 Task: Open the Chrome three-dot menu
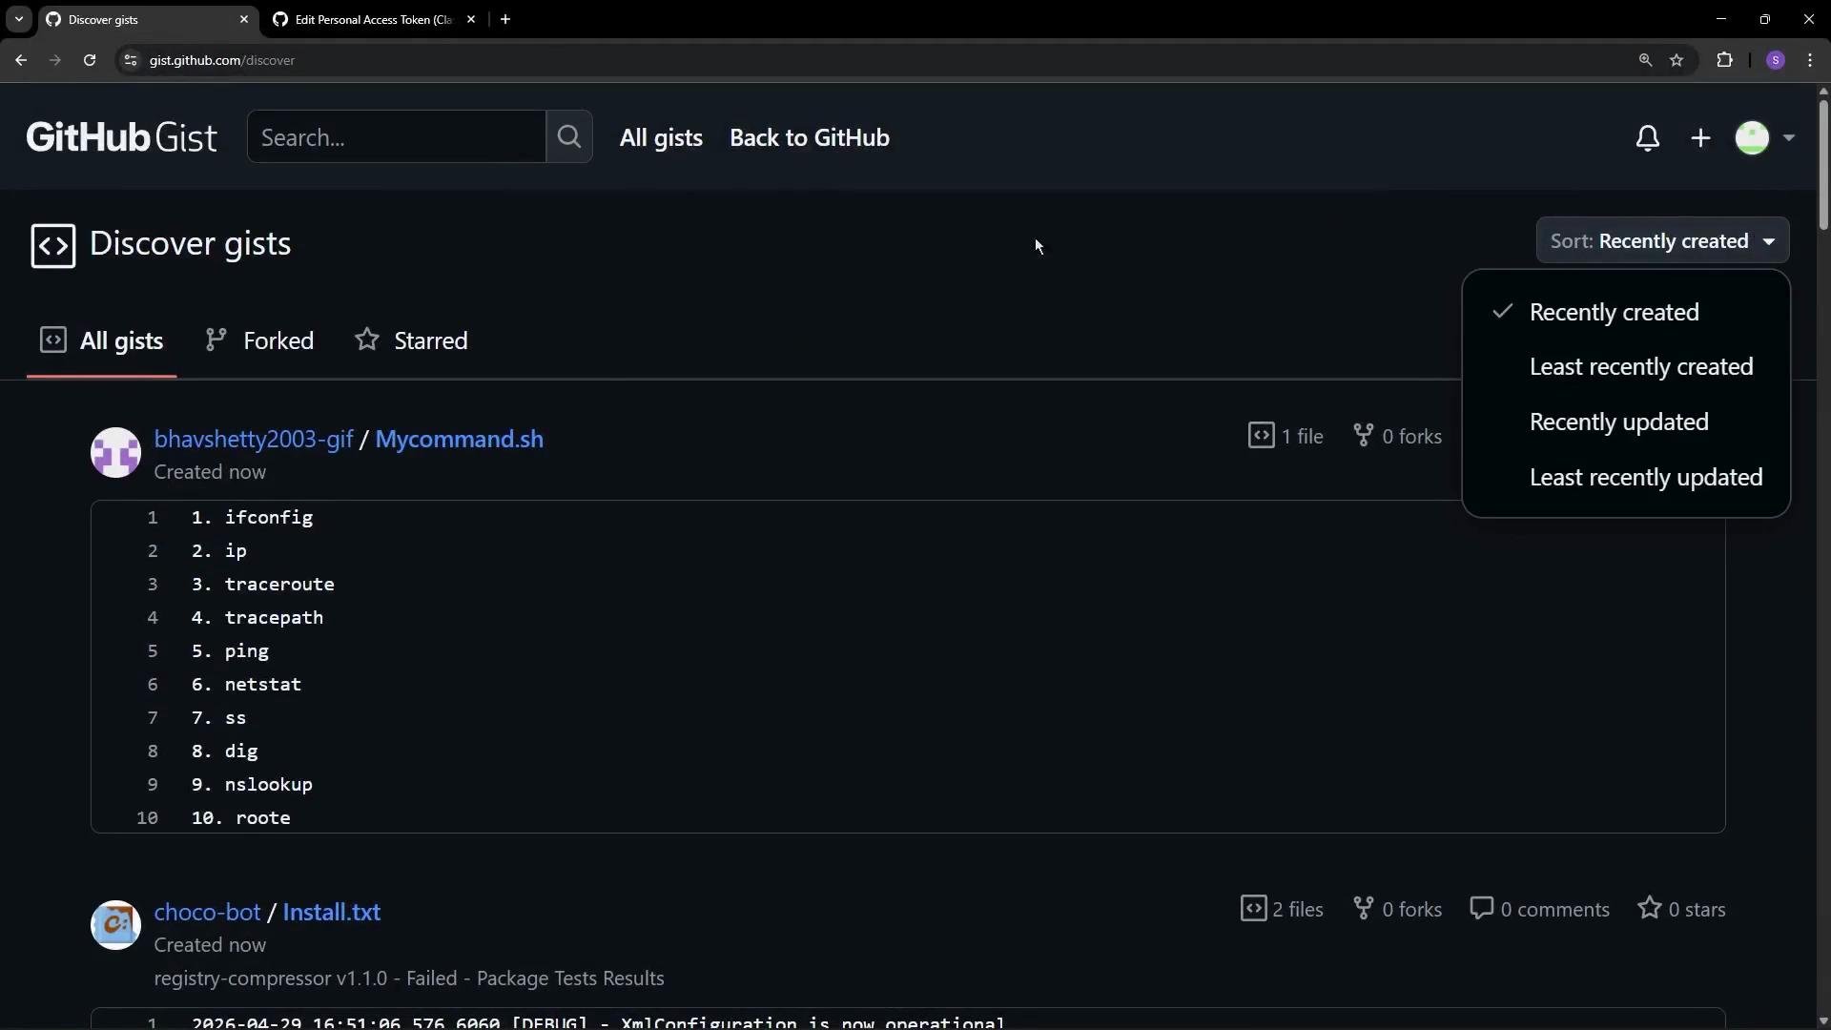click(x=1810, y=60)
